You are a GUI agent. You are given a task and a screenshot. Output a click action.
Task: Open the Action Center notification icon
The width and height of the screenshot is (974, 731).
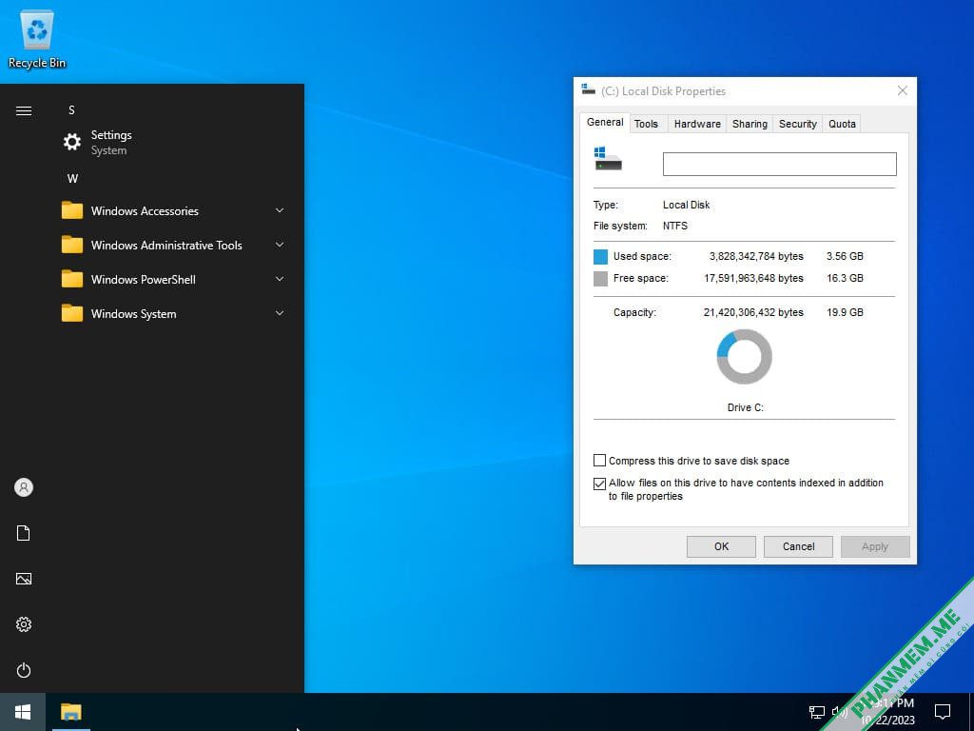click(943, 712)
